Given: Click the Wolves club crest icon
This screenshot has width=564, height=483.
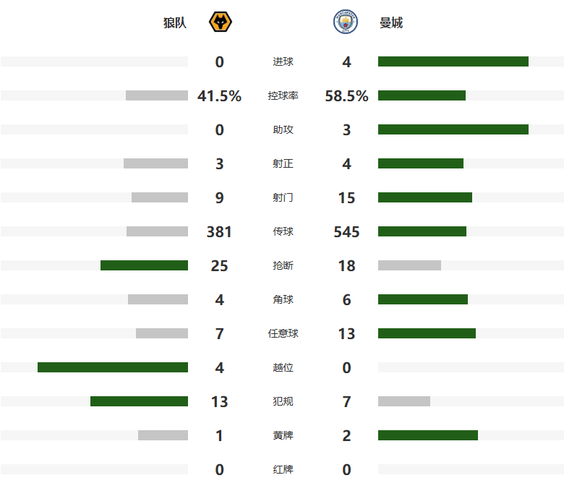Looking at the screenshot, I should click(221, 23).
